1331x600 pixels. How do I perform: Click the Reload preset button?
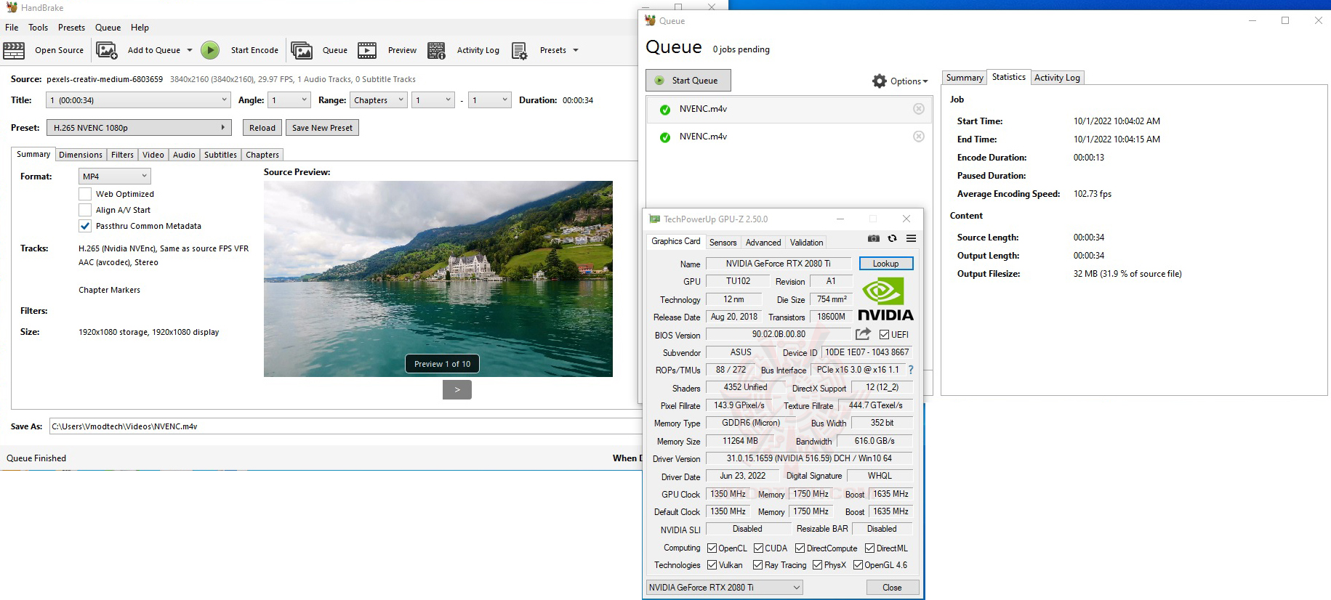pos(262,128)
